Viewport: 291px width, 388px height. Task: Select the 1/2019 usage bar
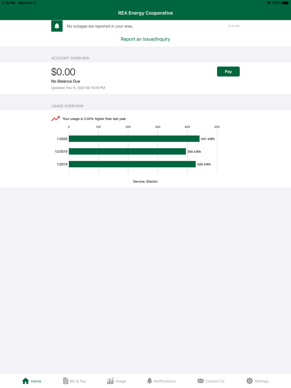[x=132, y=164]
